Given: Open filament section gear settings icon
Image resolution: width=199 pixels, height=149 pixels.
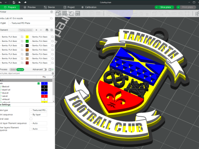Looking at the screenshot, I should point(52,30).
